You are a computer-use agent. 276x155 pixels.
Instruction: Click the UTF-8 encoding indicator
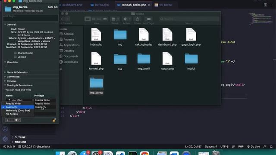tap(224, 146)
